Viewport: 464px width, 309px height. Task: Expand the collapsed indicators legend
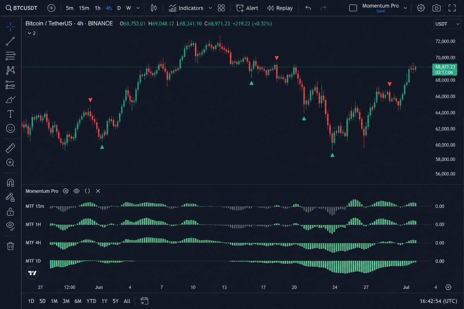click(x=31, y=33)
